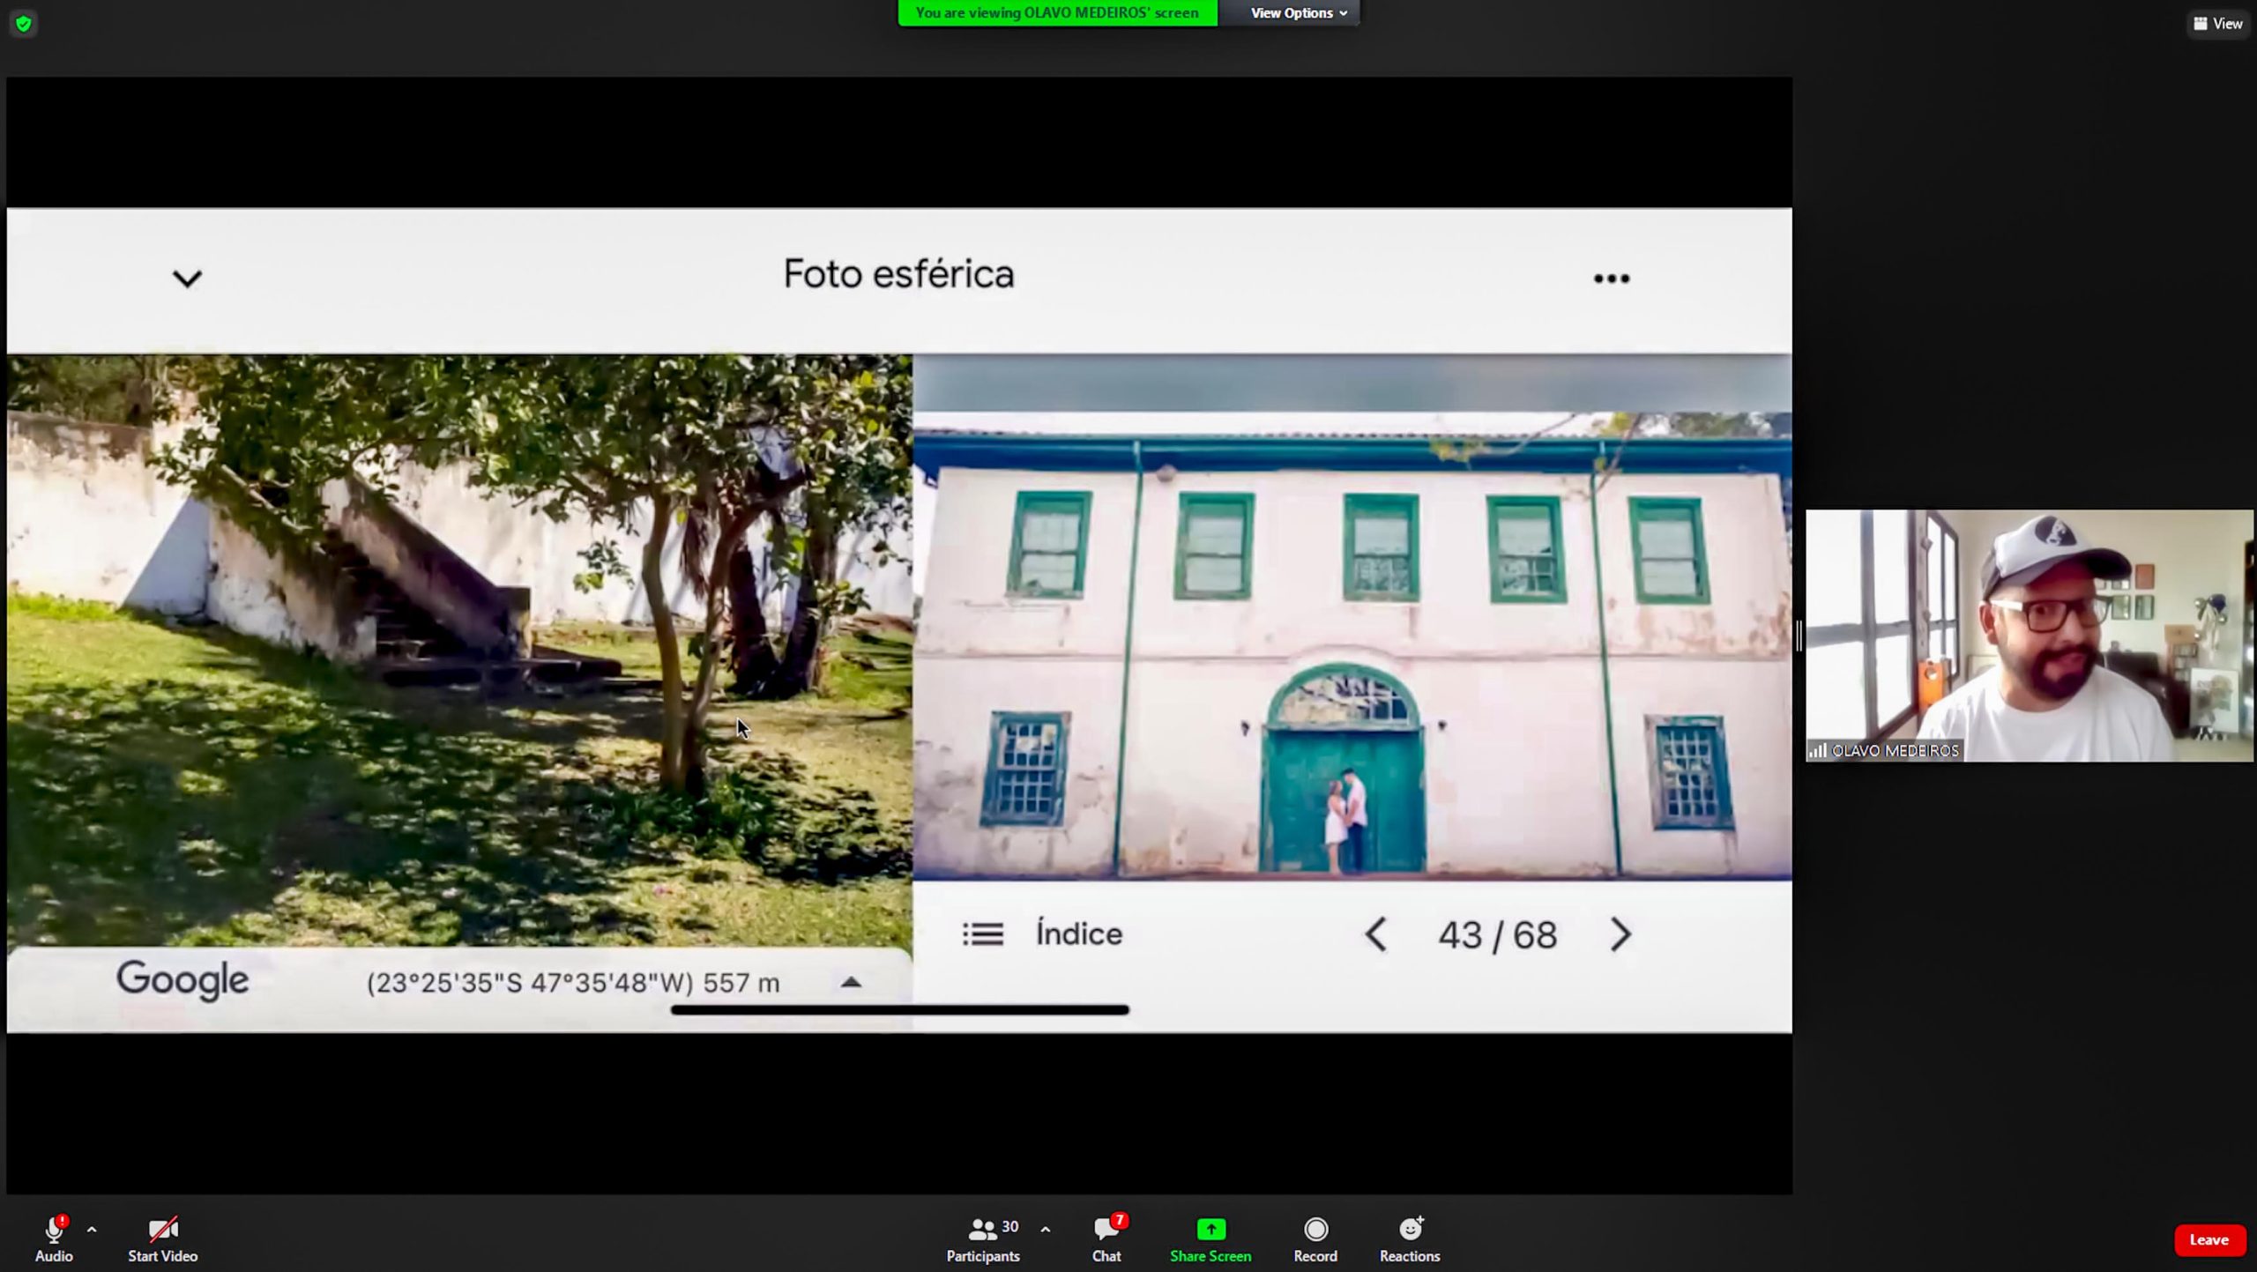Click Olavo Medeiros video thumbnail
2257x1272 pixels.
click(x=2029, y=635)
